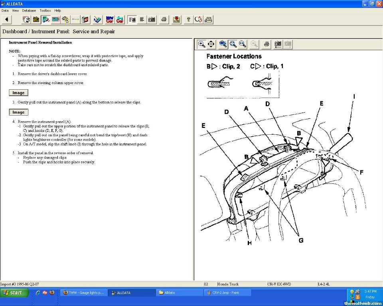Image resolution: width=383 pixels, height=306 pixels.
Task: Go to previous image with camera-arrow icon
Action: [x=278, y=44]
